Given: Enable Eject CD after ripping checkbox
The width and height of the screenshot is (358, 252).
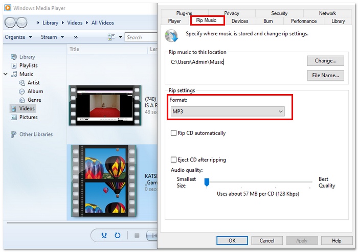Looking at the screenshot, I should coord(173,159).
